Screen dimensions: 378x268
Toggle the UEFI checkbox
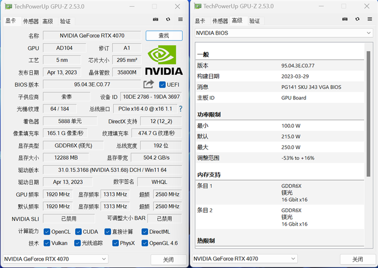(x=162, y=85)
